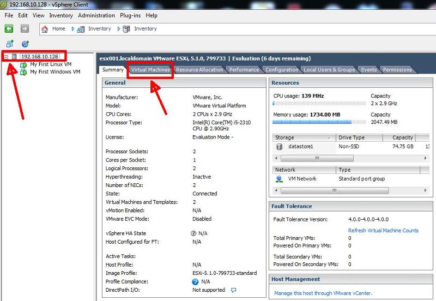Viewport: 436px width, 301px height.
Task: Click the second Inventory breadcrumb icon
Action: (126, 29)
